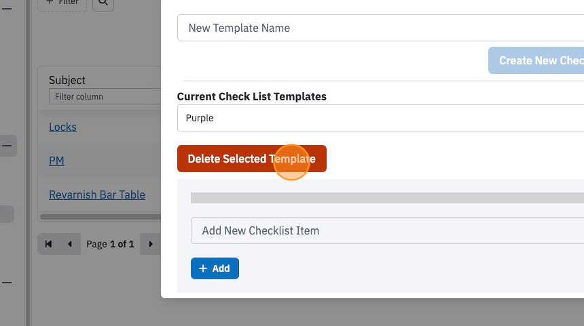The width and height of the screenshot is (584, 326).
Task: Go to the first page of results
Action: [48, 244]
